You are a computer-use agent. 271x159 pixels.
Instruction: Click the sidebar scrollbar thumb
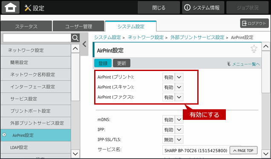pos(75,77)
